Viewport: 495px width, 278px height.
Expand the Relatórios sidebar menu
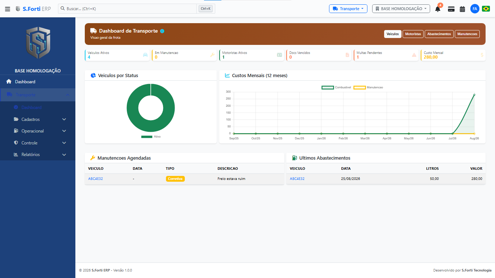(x=38, y=155)
